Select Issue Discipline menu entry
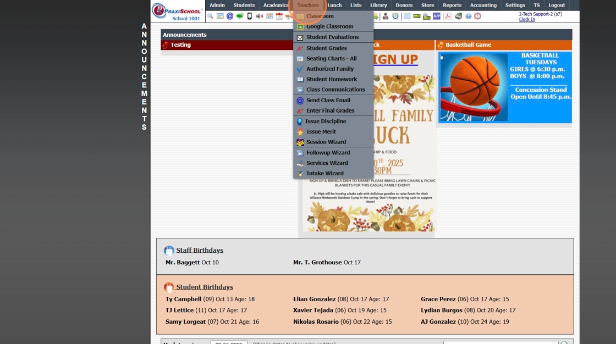The image size is (616, 344). pos(333,121)
